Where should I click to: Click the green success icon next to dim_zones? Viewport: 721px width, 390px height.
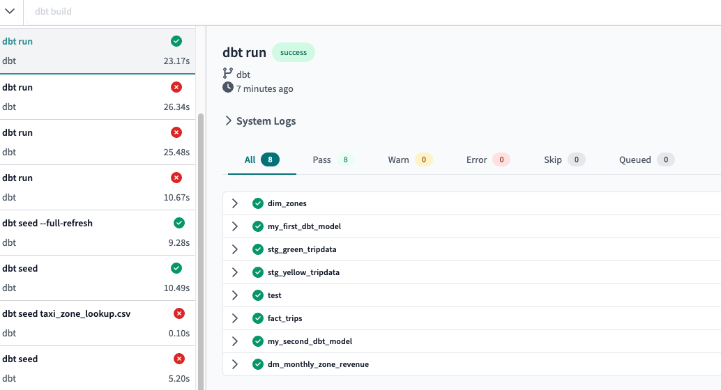[257, 203]
